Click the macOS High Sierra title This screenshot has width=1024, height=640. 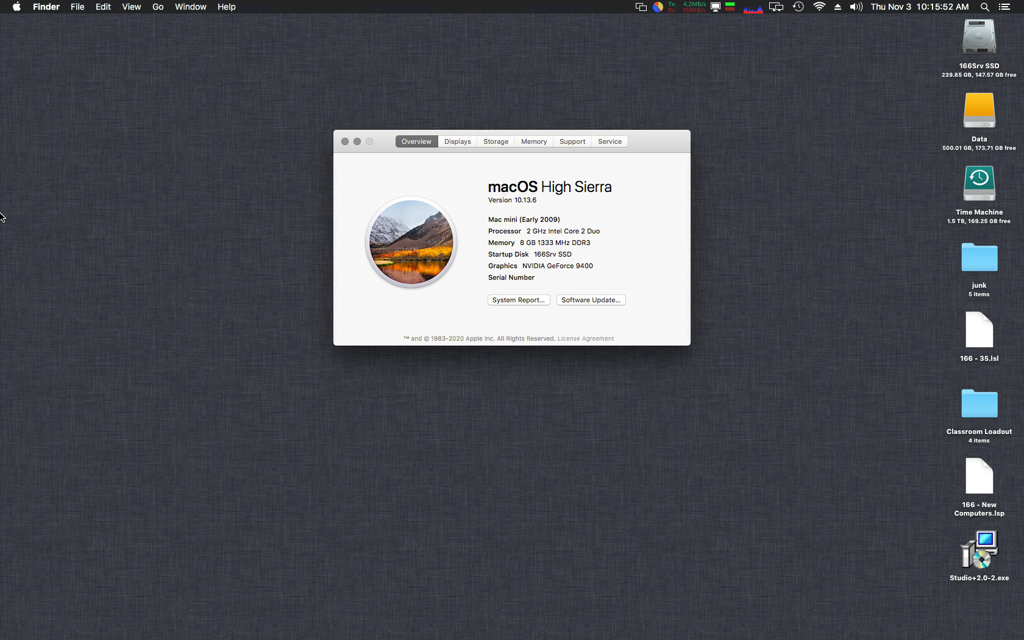(550, 187)
